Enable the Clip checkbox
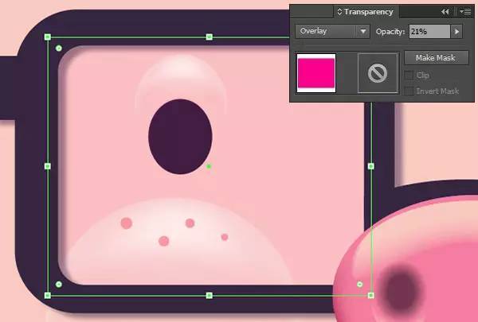 [409, 76]
